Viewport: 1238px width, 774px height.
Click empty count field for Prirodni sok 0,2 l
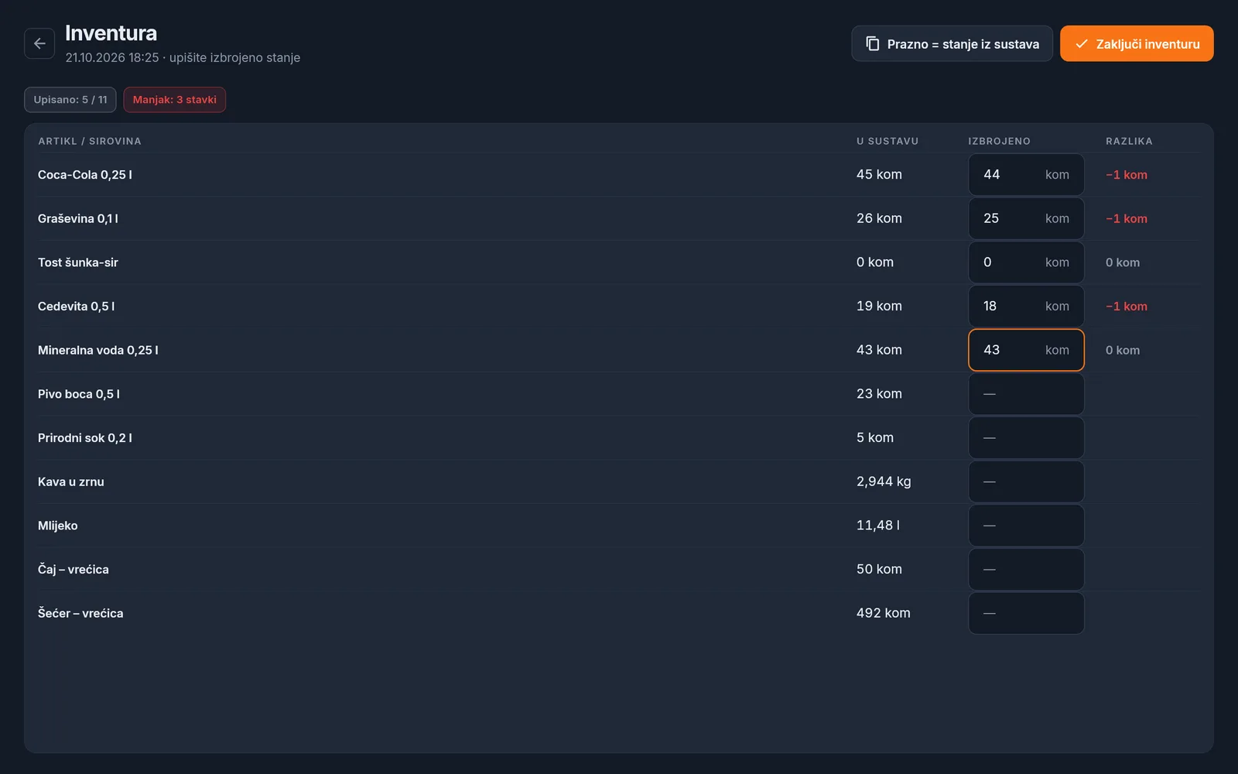coord(1026,438)
